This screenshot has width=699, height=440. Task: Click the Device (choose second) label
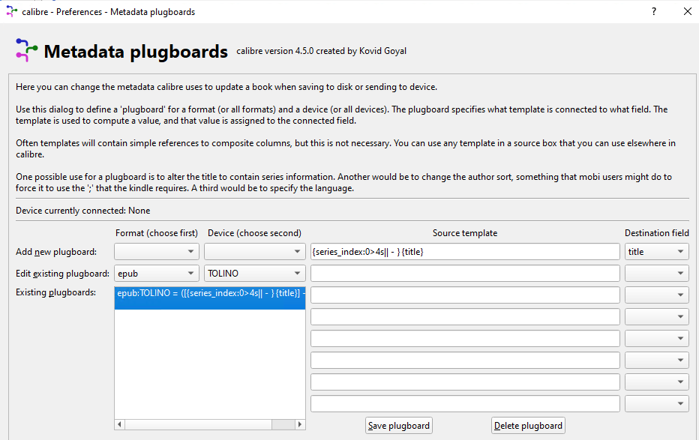coord(254,233)
